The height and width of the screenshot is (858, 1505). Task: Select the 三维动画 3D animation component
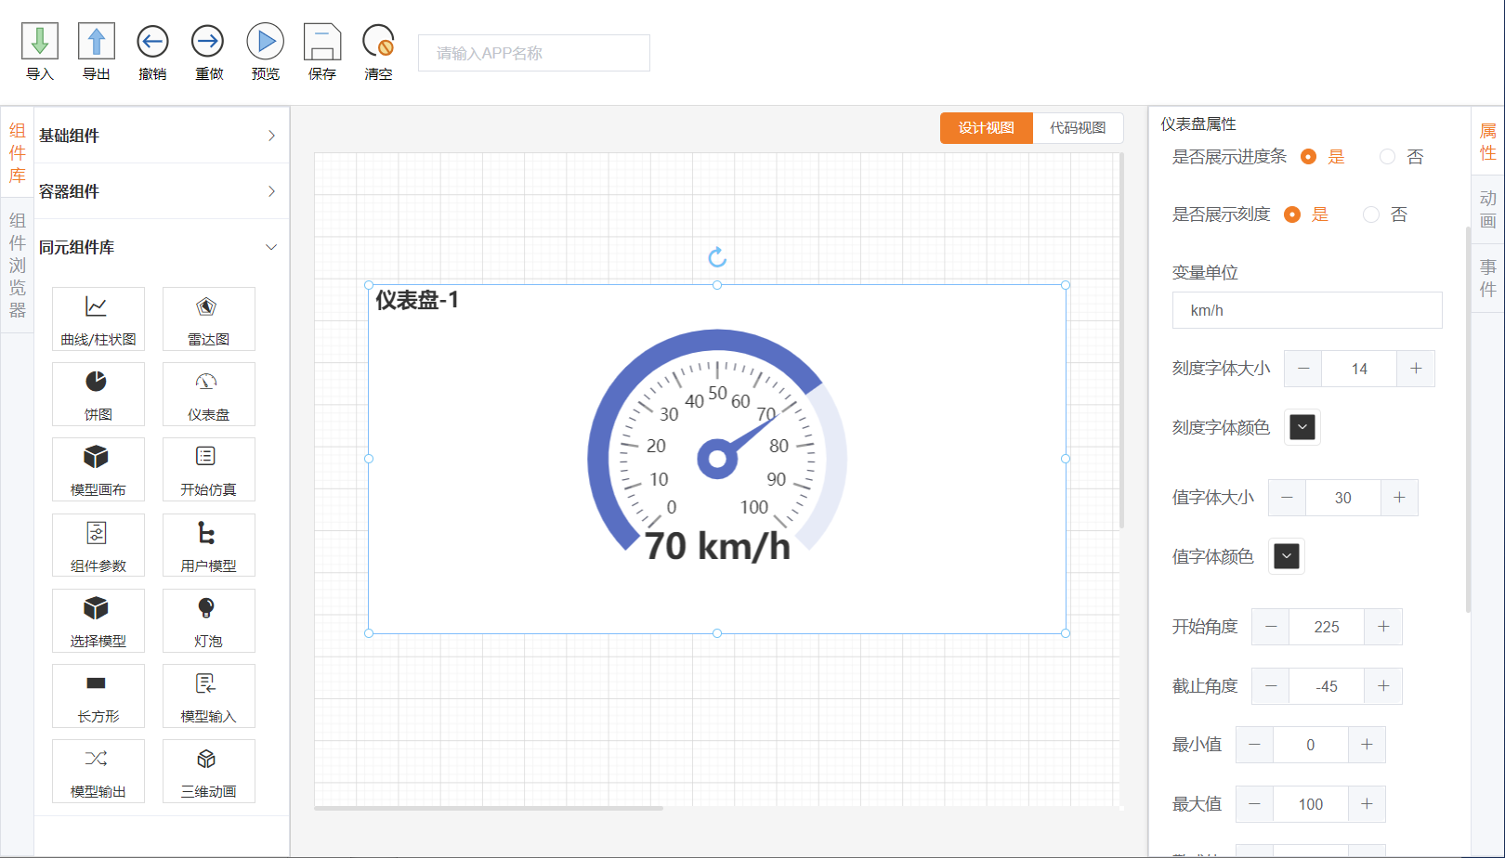pos(209,771)
